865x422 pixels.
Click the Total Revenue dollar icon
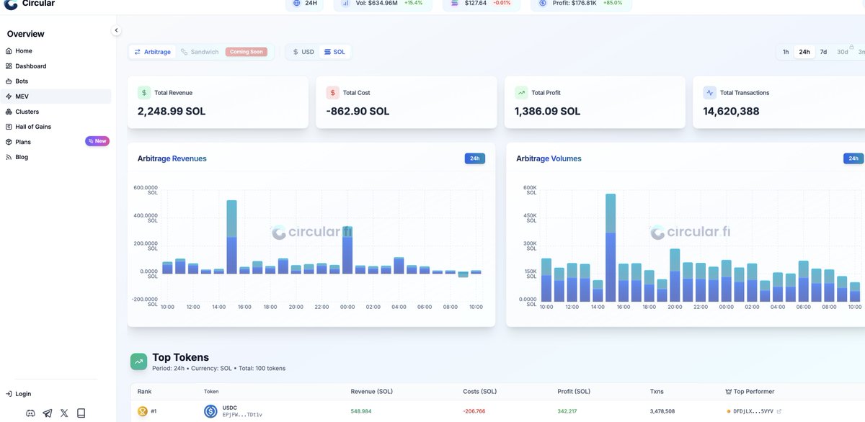tap(144, 93)
